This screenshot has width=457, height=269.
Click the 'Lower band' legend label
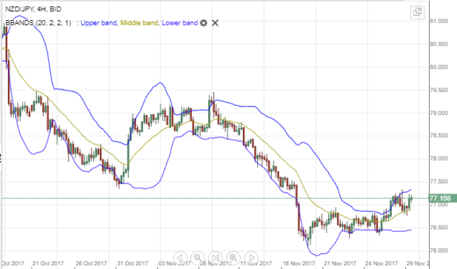[x=180, y=23]
